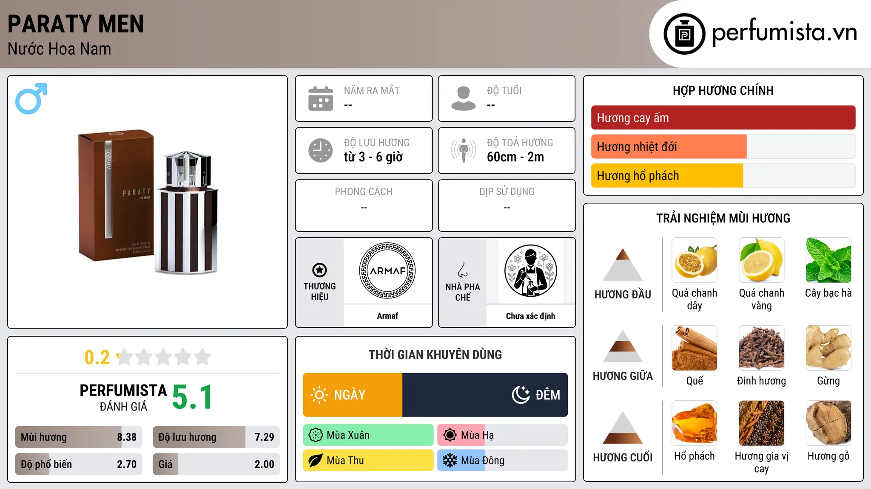Click the leaf icon for Mùa Thu
This screenshot has width=871, height=489.
(x=316, y=461)
